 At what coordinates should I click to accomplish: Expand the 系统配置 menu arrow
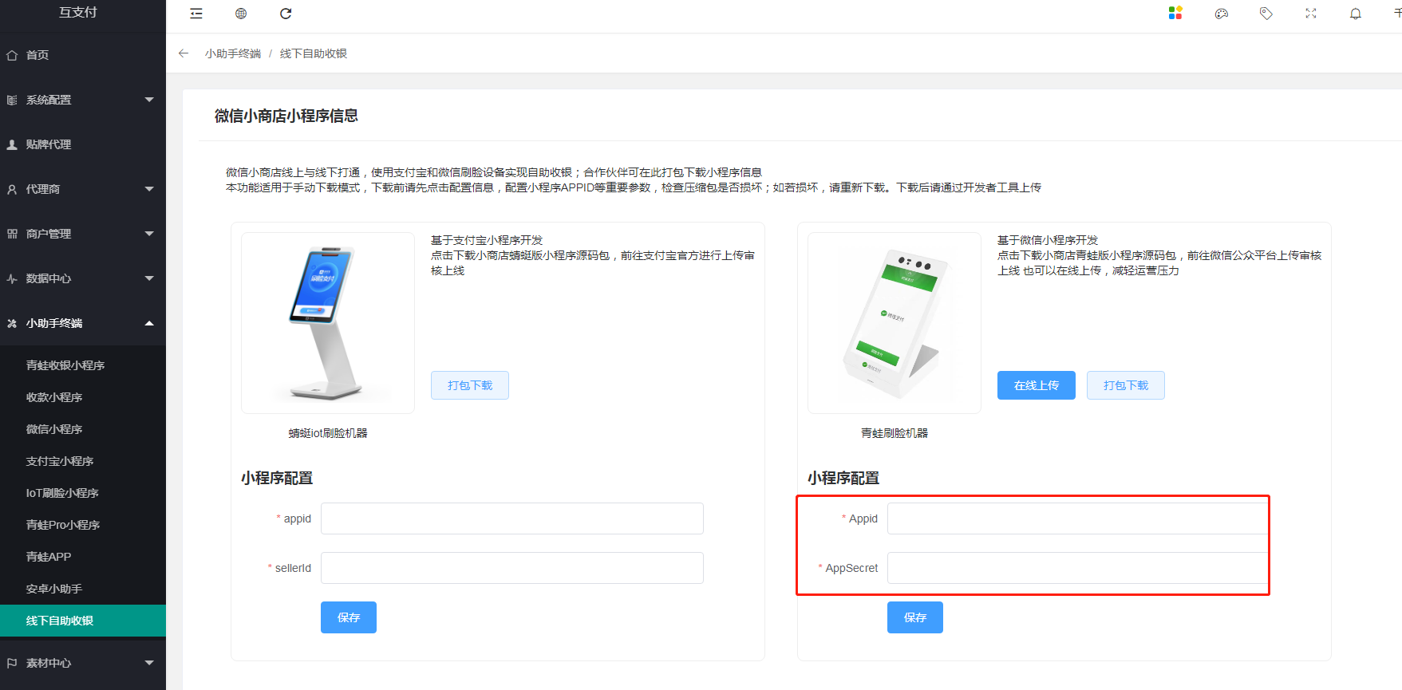149,100
